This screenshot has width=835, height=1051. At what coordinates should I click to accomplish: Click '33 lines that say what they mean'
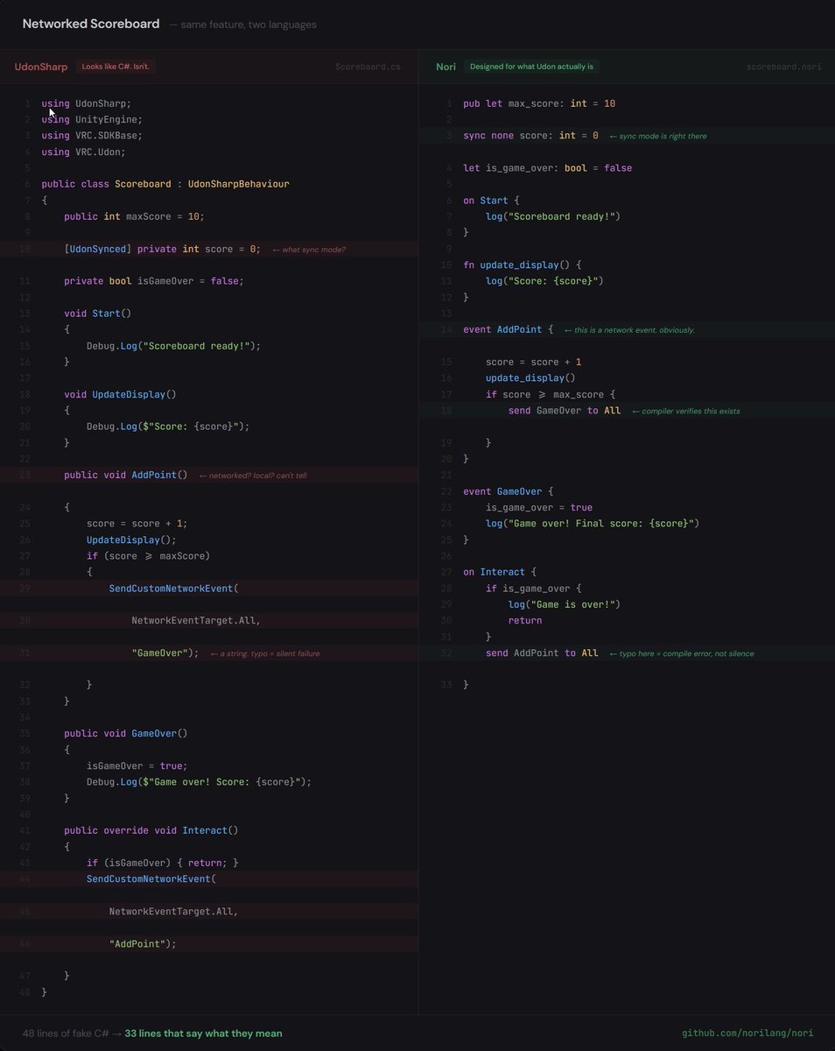pyautogui.click(x=203, y=1033)
